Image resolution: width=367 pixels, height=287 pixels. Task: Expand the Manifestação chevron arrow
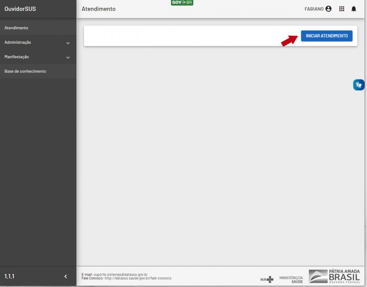[68, 57]
